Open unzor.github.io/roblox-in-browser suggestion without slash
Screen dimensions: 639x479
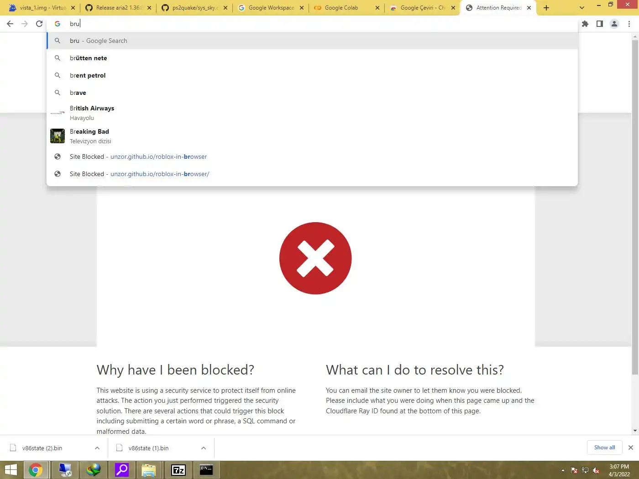click(x=312, y=156)
